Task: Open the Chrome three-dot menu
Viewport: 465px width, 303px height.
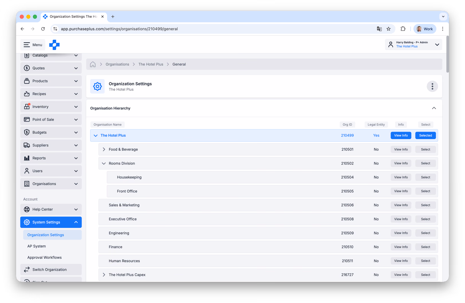Action: 443,29
